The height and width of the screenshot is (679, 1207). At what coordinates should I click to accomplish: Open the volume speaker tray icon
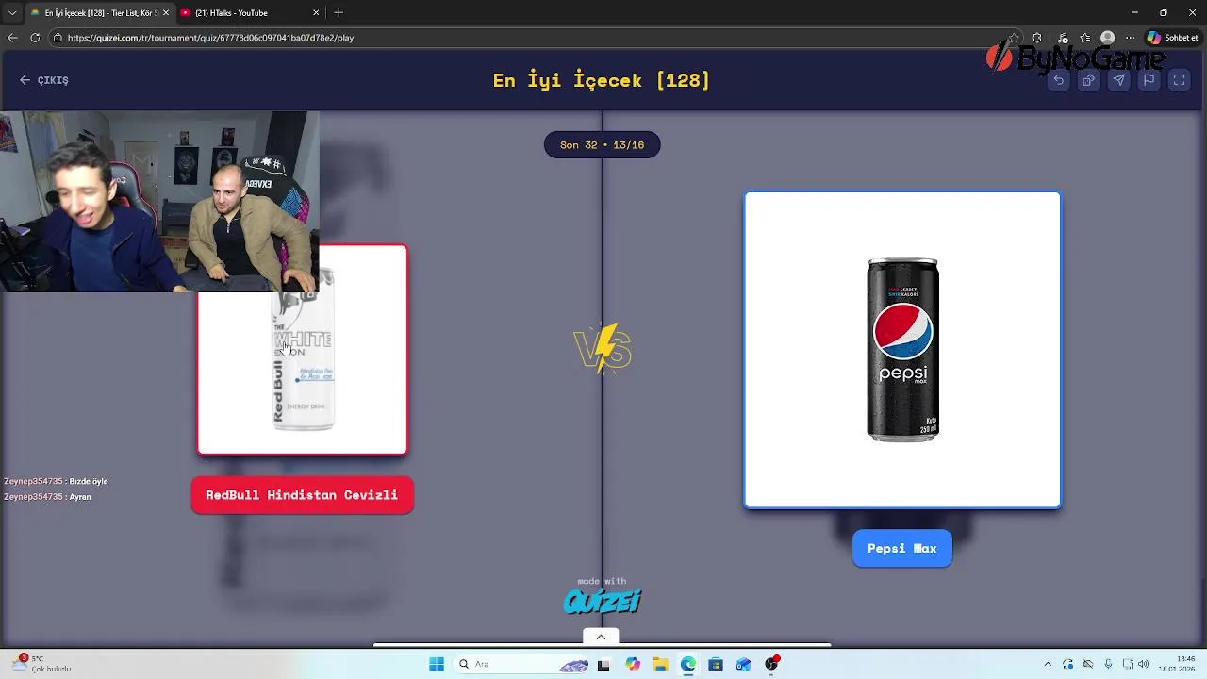pos(1143,664)
